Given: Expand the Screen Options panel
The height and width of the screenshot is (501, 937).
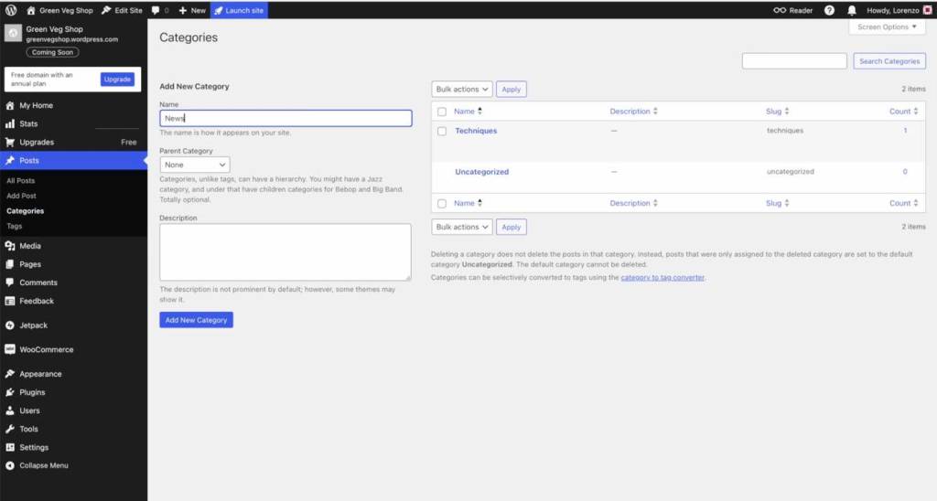Looking at the screenshot, I should click(887, 27).
